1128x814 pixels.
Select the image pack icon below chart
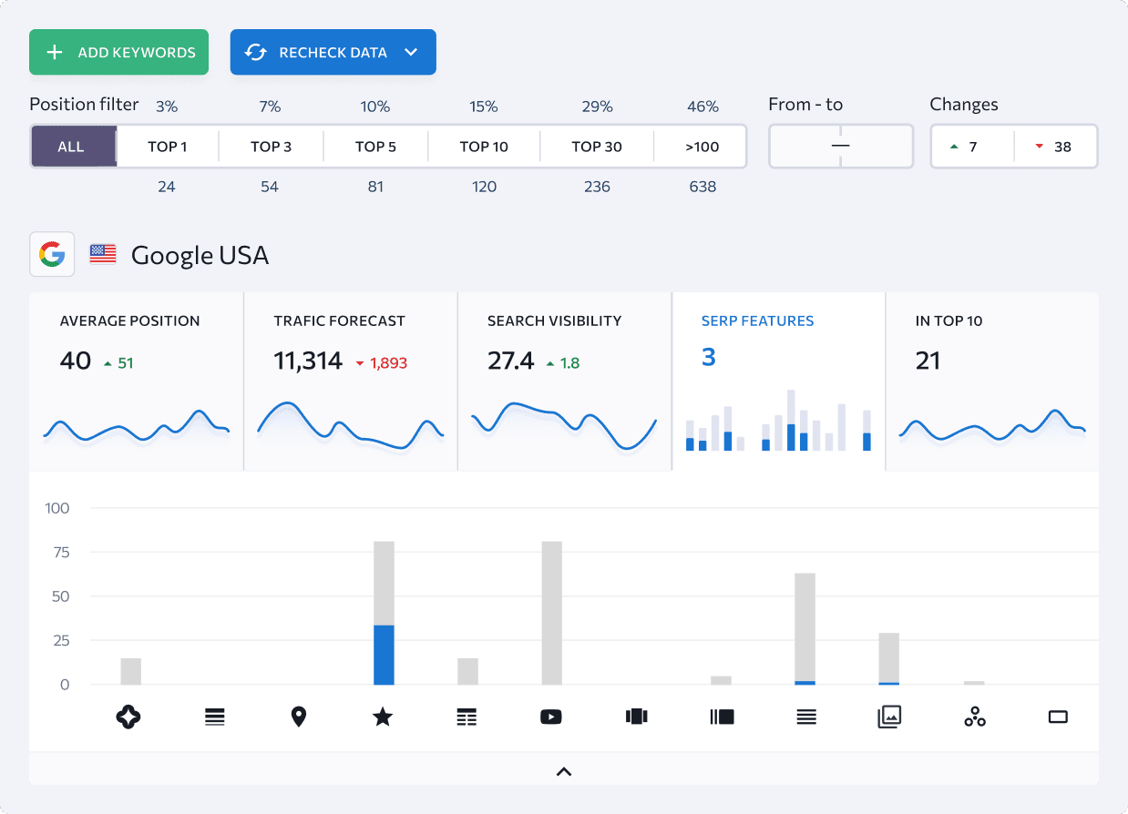tap(889, 717)
